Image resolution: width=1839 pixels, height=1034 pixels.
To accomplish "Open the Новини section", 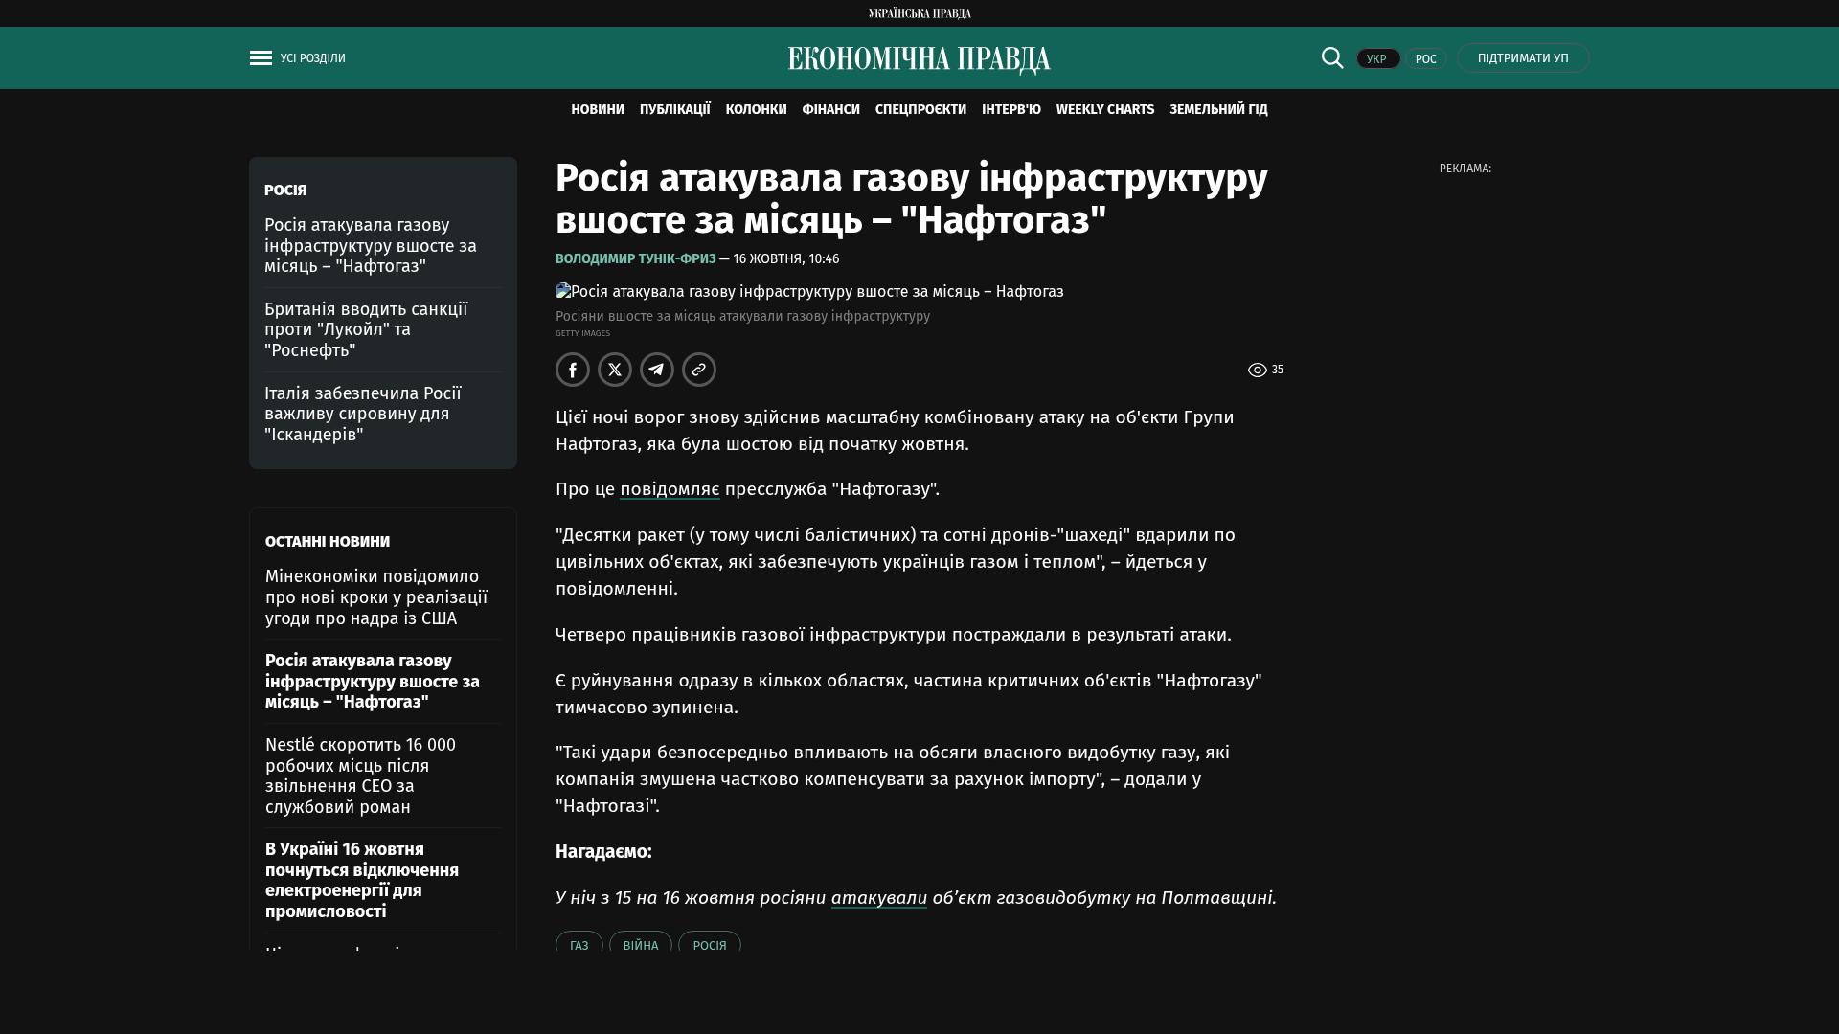I will tap(597, 110).
